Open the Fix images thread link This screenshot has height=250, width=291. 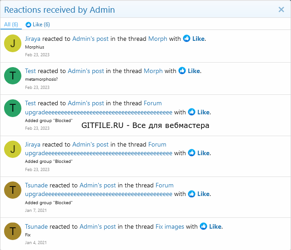coord(170,227)
